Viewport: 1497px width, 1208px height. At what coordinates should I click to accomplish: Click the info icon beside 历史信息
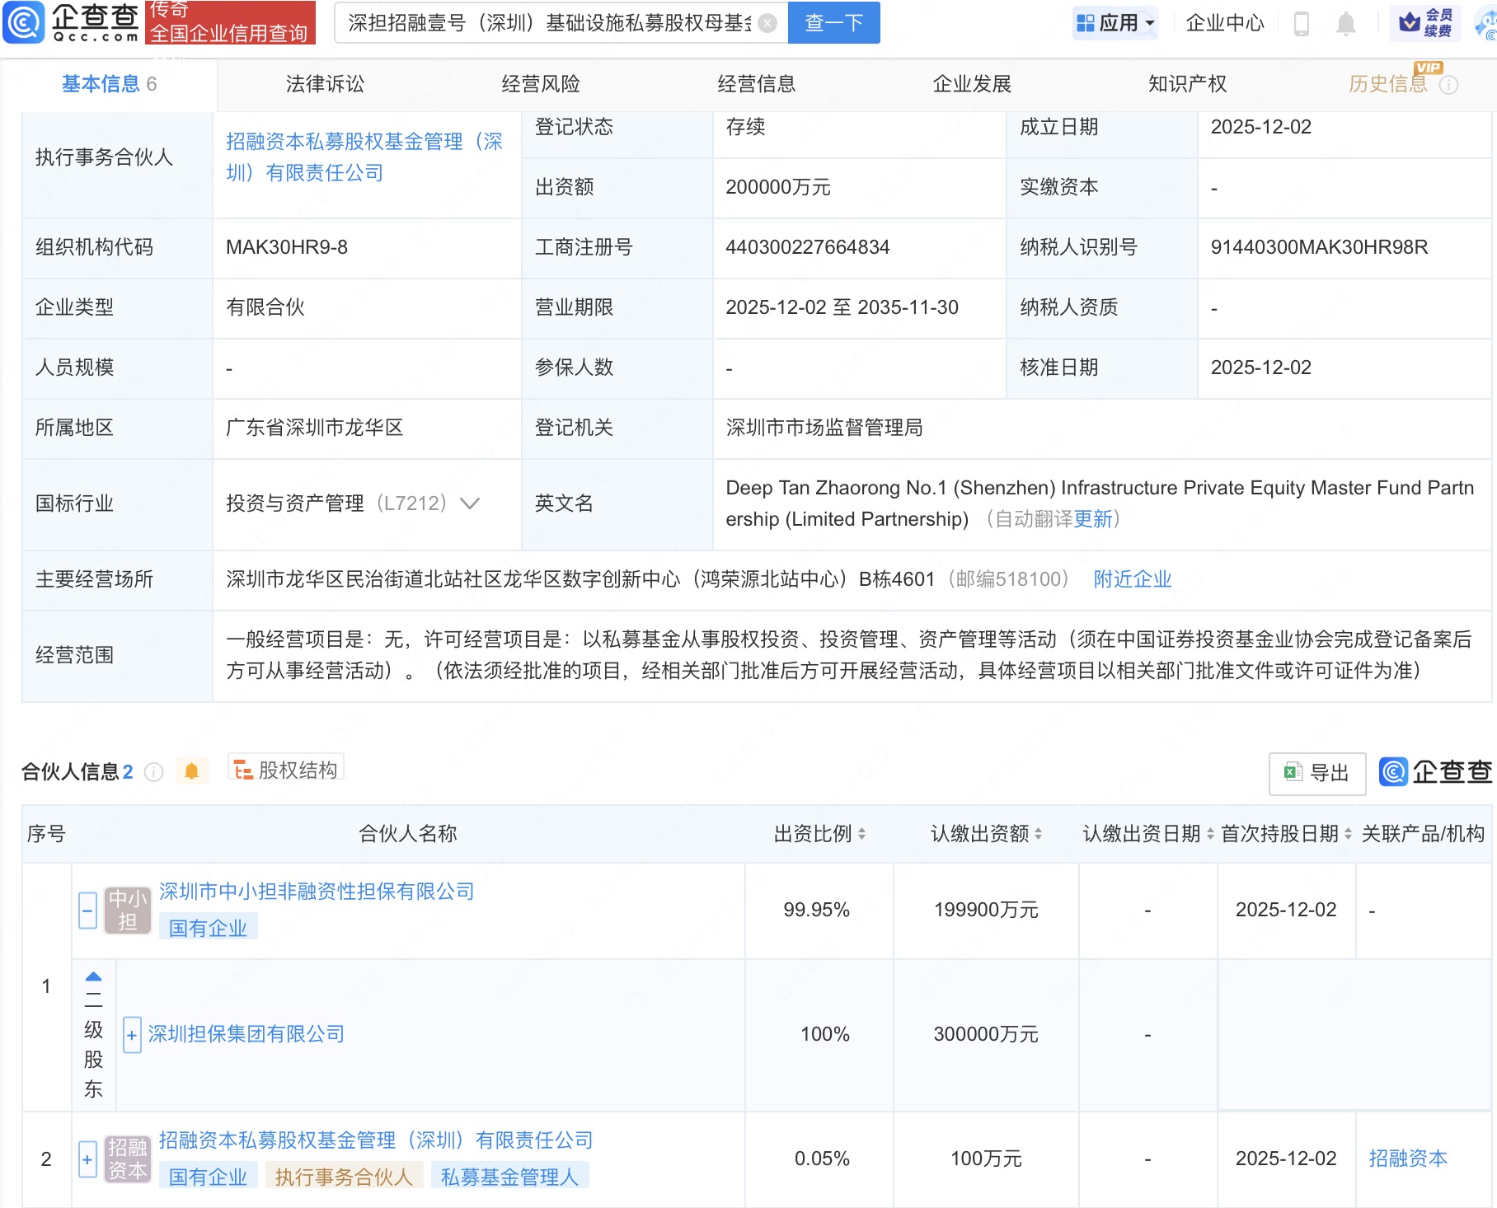point(1449,83)
